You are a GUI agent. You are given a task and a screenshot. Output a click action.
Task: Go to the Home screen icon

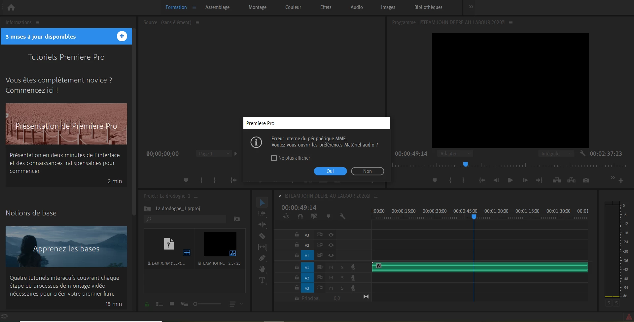click(x=11, y=7)
